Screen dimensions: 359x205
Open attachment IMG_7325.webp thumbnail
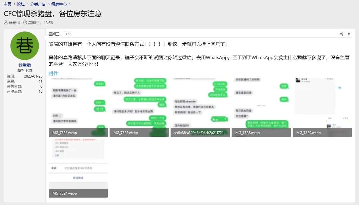pyautogui.click(x=78, y=107)
